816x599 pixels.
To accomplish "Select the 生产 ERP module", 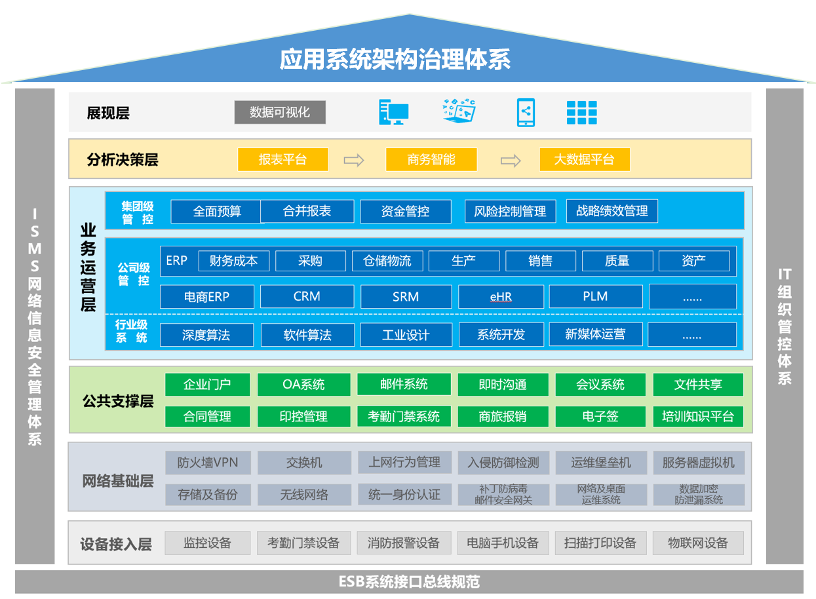I will (x=464, y=261).
